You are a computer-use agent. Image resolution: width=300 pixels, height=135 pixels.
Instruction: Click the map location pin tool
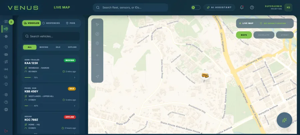[97, 43]
